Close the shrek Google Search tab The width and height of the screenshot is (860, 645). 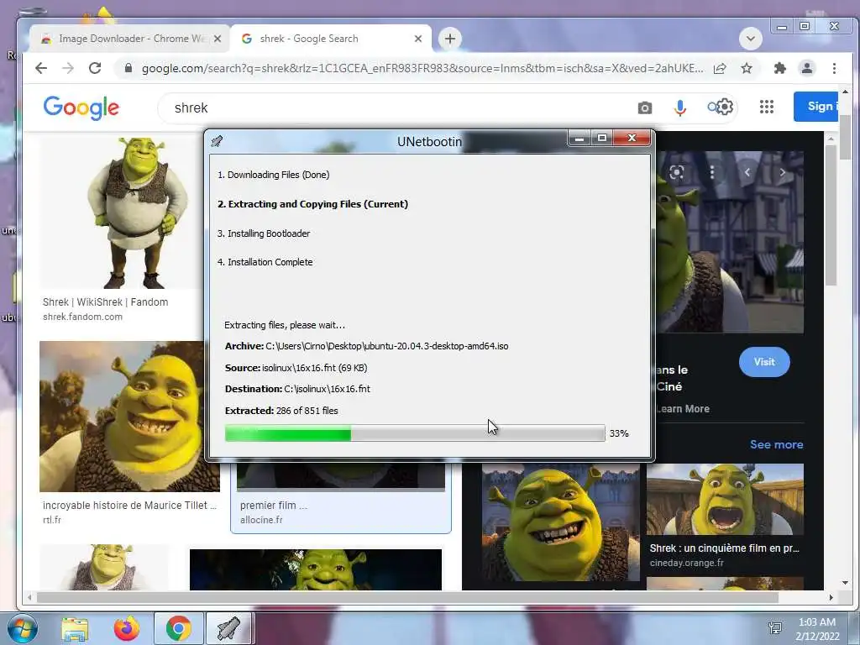tap(418, 39)
